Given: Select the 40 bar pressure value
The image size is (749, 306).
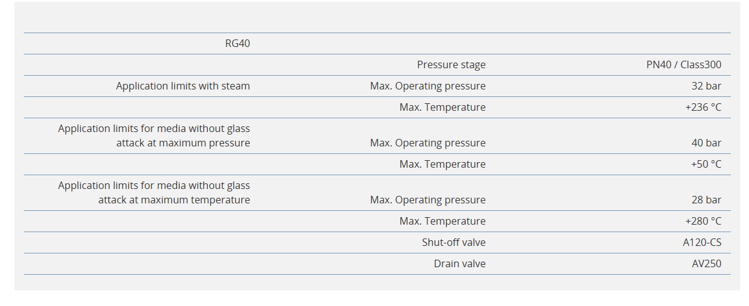Looking at the screenshot, I should pyautogui.click(x=706, y=143).
